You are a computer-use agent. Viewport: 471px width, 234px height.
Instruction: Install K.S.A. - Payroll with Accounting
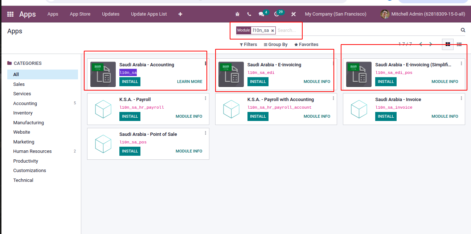[258, 116]
